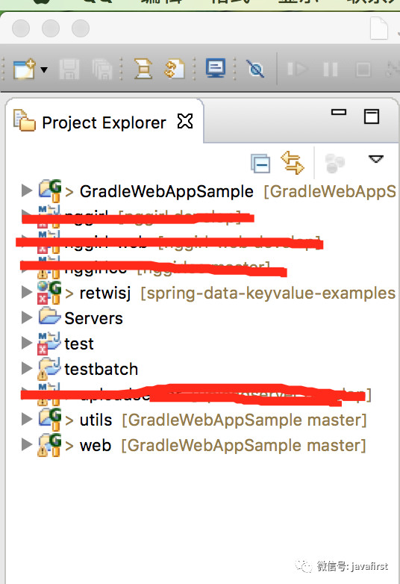
Task: Close the Project Explorer view
Action: tap(185, 121)
